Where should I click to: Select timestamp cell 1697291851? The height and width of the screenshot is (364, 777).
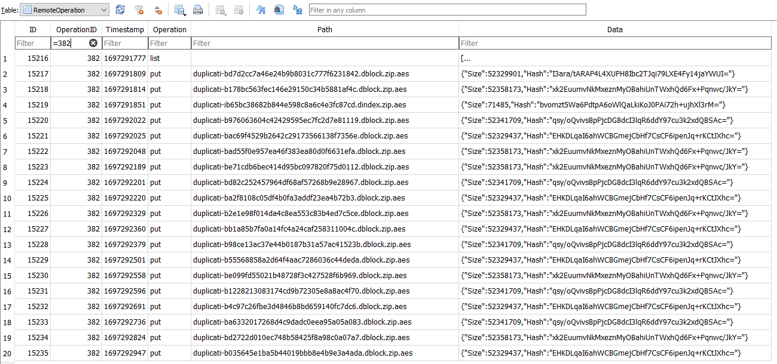tap(125, 105)
